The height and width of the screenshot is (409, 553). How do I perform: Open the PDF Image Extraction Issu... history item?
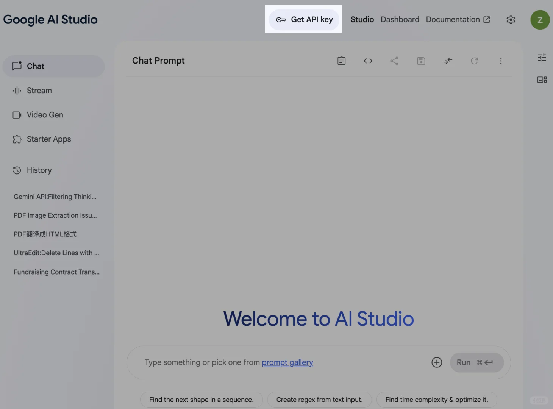[x=55, y=215]
